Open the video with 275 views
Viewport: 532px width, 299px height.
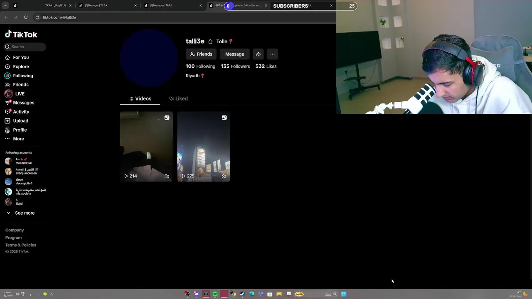tap(204, 147)
